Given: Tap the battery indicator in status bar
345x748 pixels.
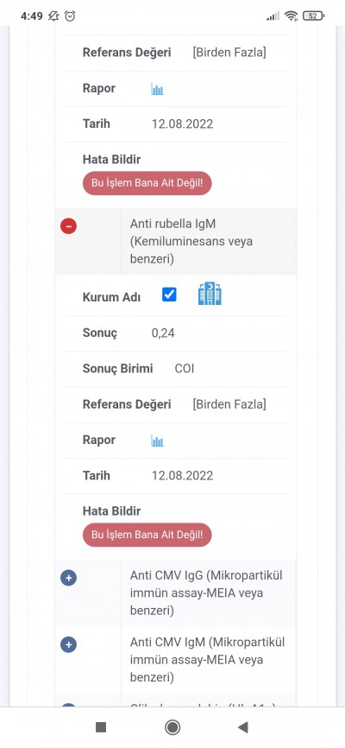Looking at the screenshot, I should (314, 16).
